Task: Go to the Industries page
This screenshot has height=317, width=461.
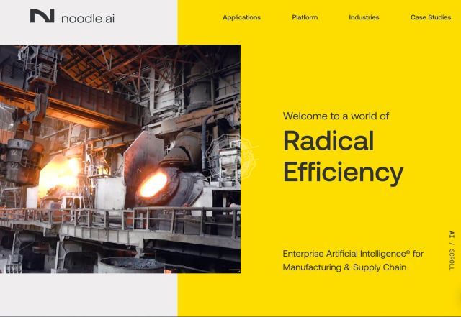Action: tap(364, 17)
